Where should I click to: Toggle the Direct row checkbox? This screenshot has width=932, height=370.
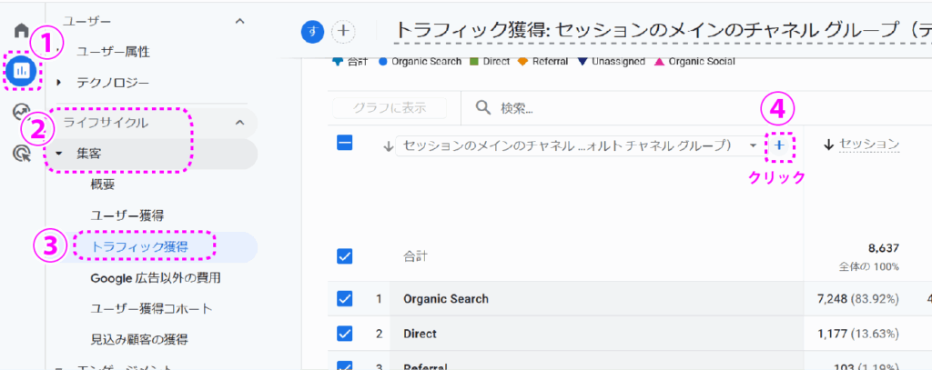345,333
